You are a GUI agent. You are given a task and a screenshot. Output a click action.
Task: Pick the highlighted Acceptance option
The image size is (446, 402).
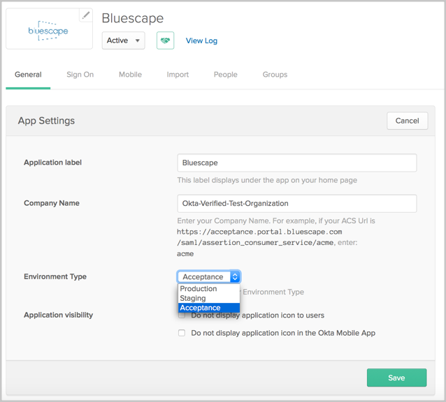tap(200, 308)
